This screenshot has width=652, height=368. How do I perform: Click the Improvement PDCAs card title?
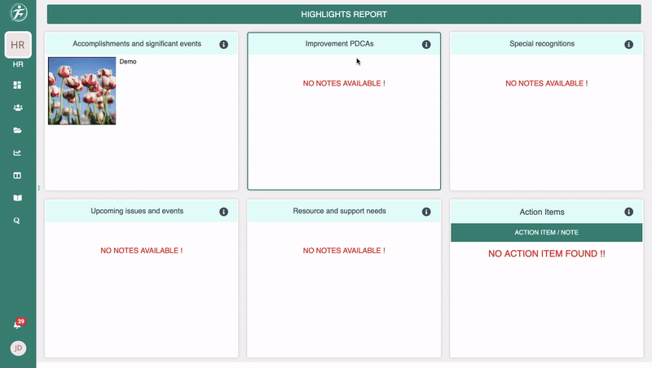[x=339, y=44]
